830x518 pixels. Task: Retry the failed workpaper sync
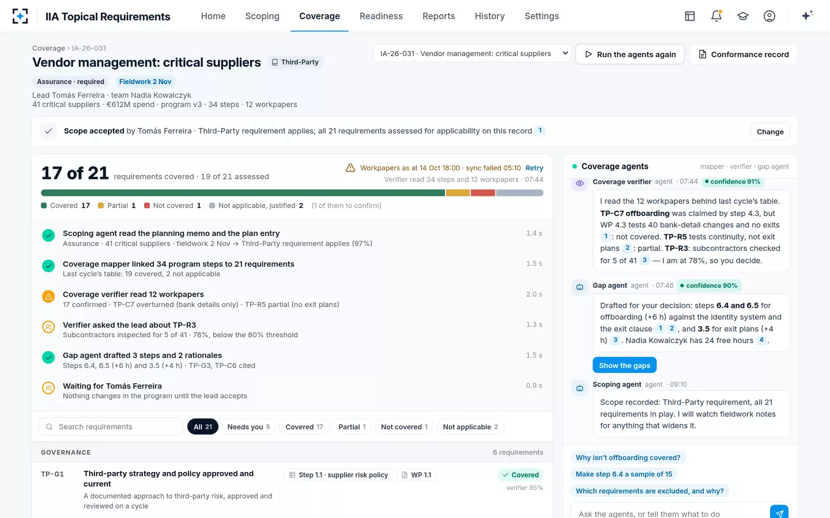coord(534,168)
